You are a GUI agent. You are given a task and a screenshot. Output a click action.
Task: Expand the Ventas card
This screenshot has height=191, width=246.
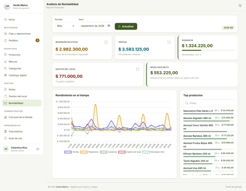169,42
